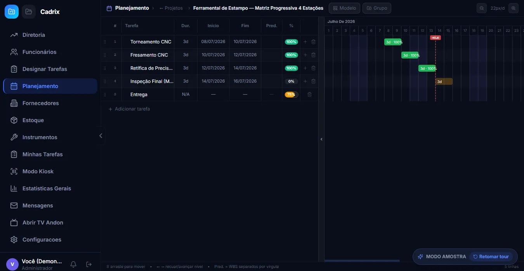
Task: Click the red HOJE marker
Action: pyautogui.click(x=436, y=38)
